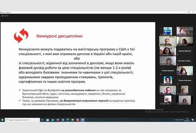Open the Windows notification center
Screen dimensions: 196x133
coord(193,120)
